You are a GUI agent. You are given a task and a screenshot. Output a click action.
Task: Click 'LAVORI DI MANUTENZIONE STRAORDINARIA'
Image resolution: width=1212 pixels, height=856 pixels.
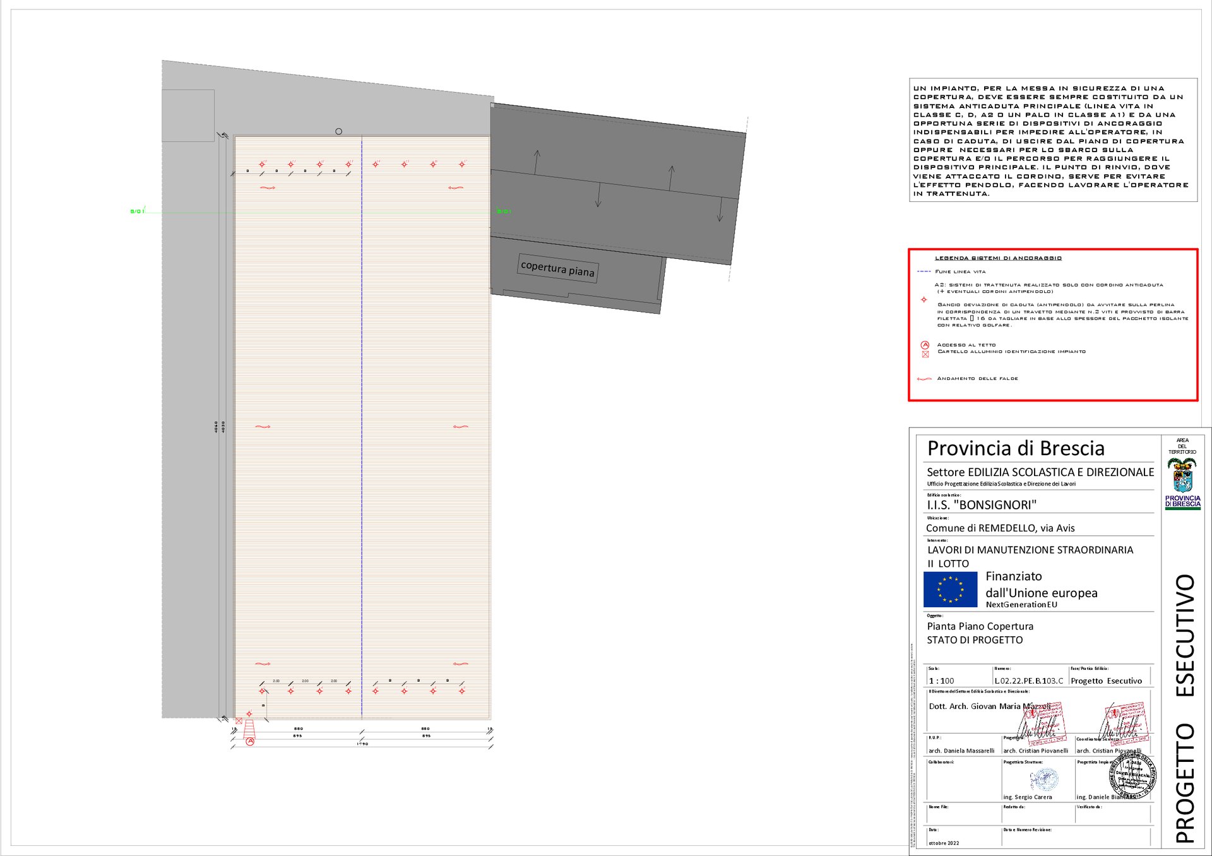click(1030, 550)
